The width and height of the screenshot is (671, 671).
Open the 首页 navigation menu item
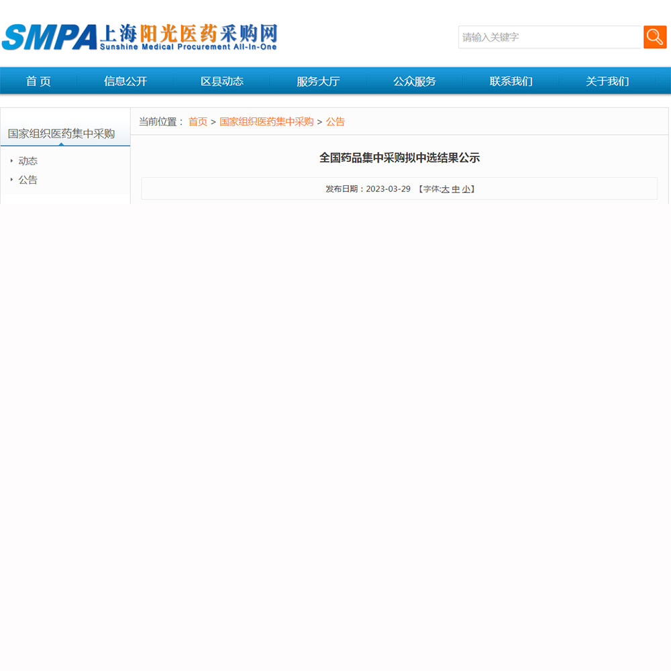(38, 81)
